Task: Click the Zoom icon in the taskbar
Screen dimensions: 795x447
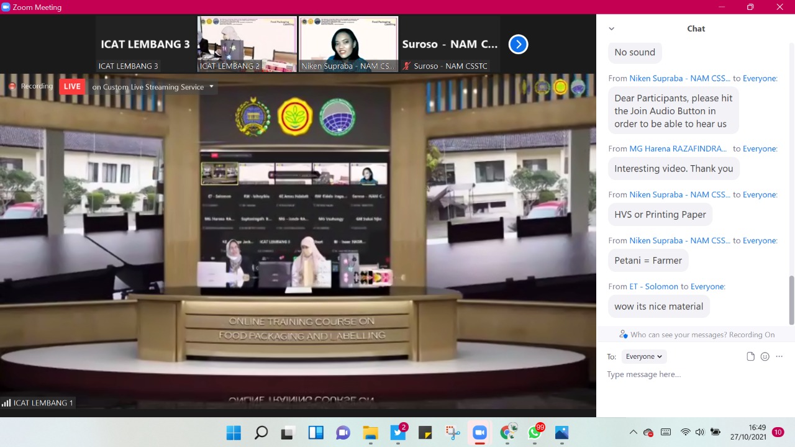Action: click(x=479, y=433)
